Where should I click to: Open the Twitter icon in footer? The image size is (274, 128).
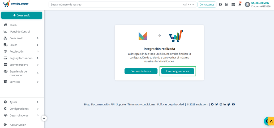(x=216, y=104)
